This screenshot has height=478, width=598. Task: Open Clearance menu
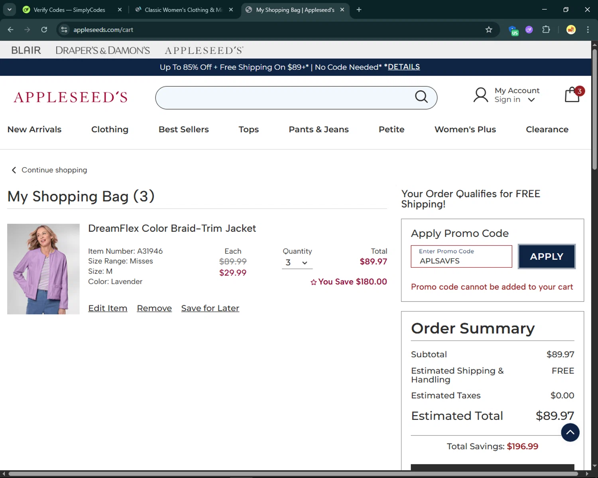[x=547, y=129]
